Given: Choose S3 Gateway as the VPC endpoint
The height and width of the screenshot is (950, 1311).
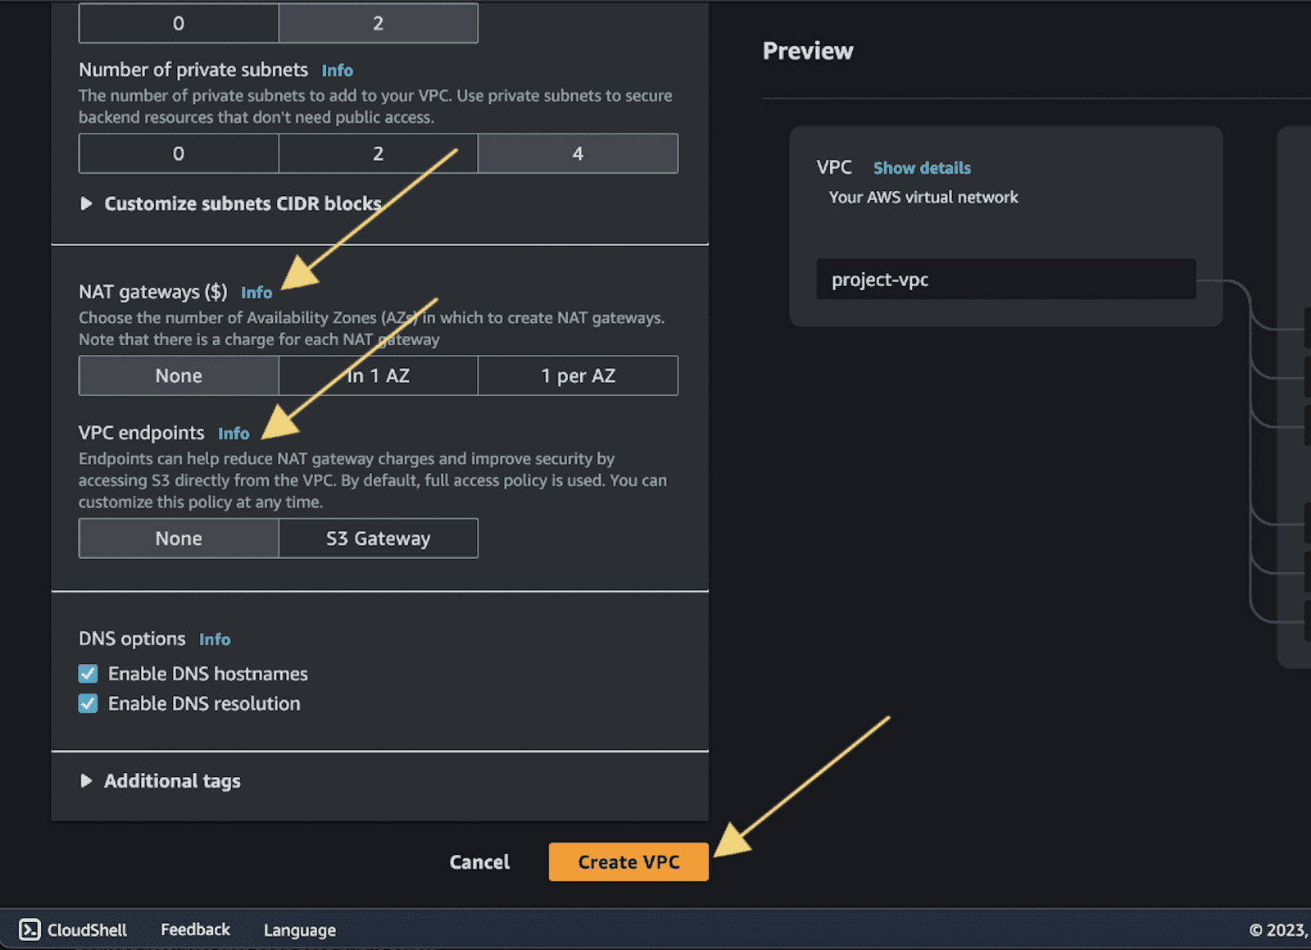Looking at the screenshot, I should click(379, 538).
